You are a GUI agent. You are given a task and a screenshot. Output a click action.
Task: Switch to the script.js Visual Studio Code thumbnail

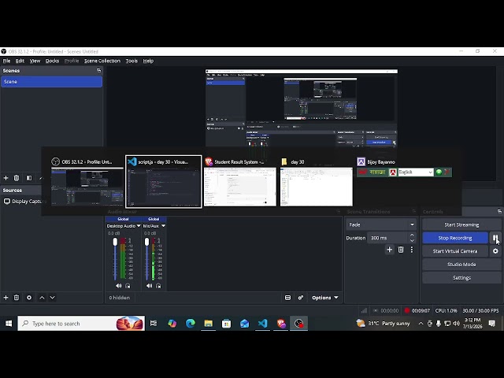click(164, 182)
